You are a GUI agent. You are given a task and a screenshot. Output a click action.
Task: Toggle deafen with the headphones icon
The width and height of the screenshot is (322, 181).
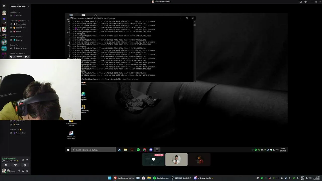click(x=23, y=171)
